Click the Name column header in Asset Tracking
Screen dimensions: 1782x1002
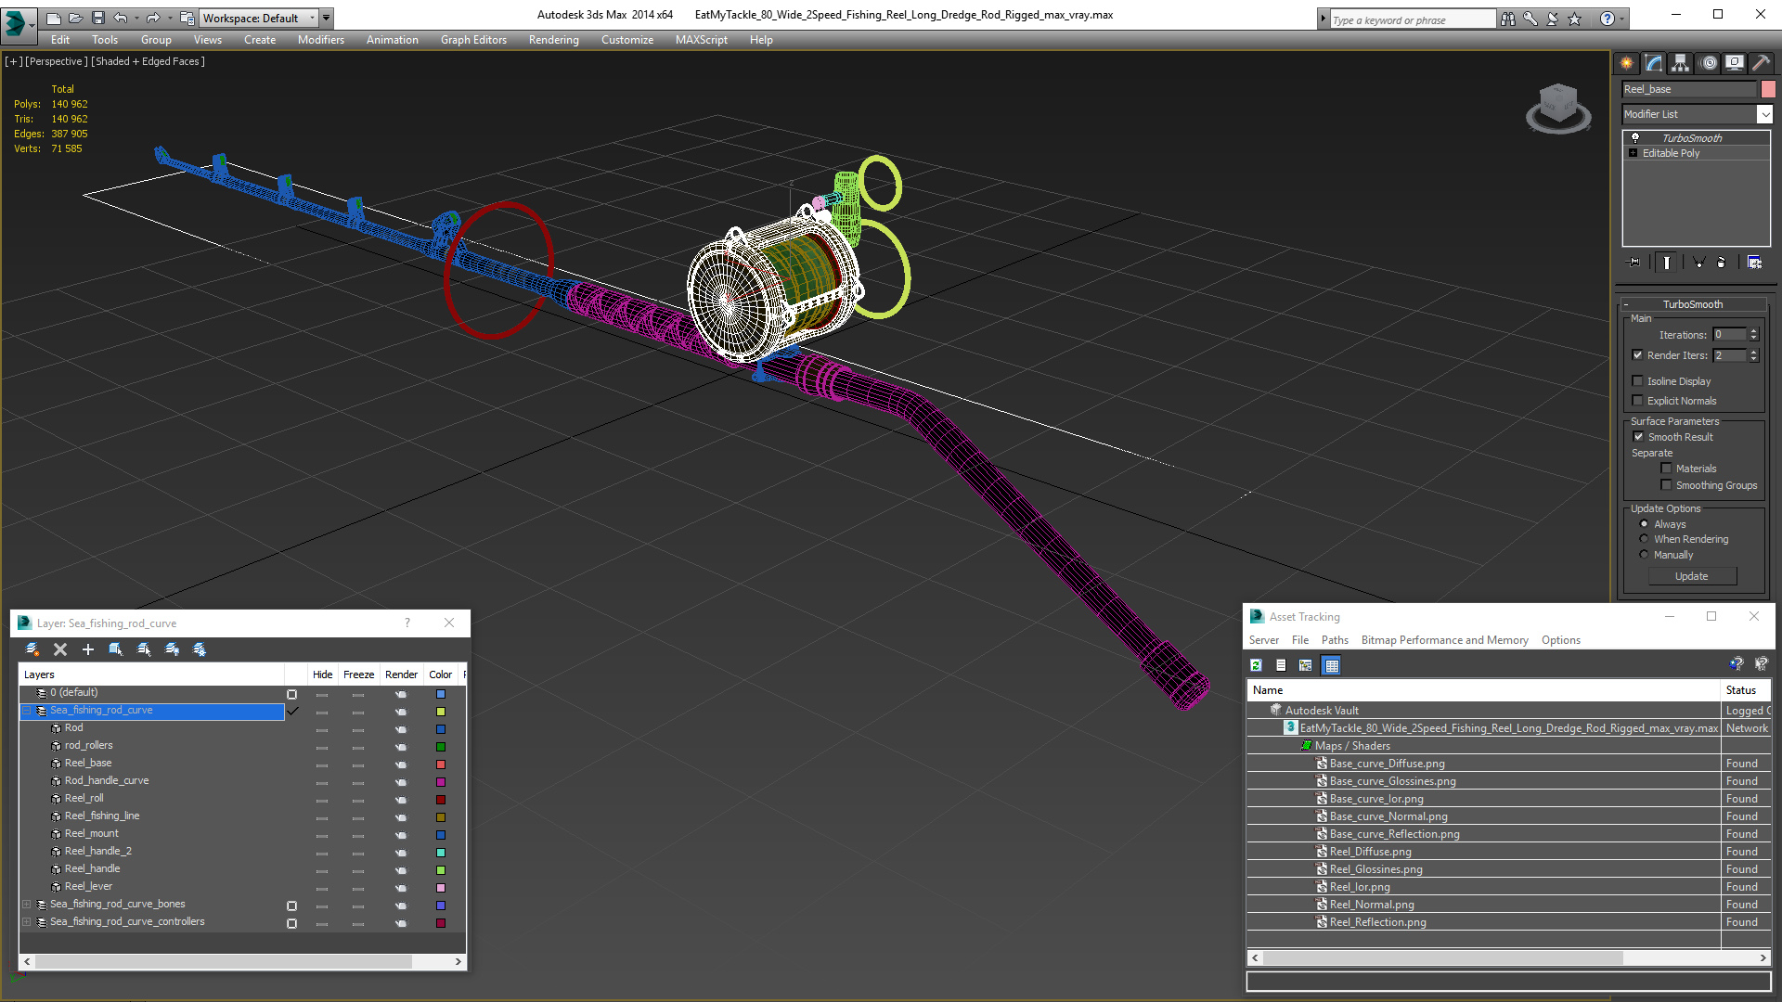coord(1483,690)
